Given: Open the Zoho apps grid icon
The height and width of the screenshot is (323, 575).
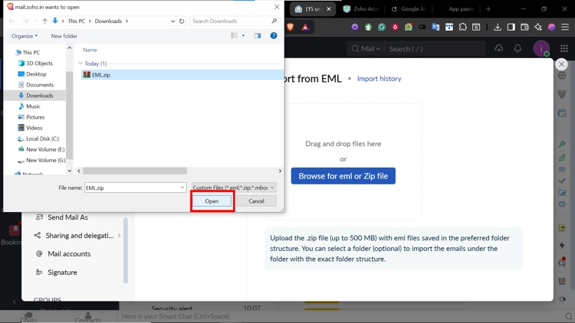Looking at the screenshot, I should [564, 48].
